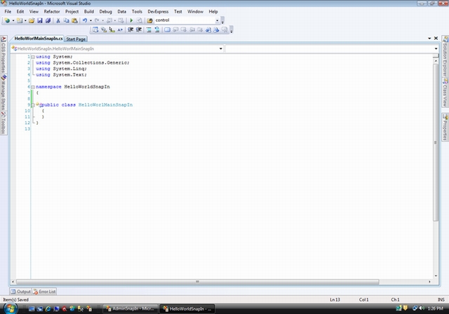
Task: Click the Open File folder icon
Action: click(x=32, y=20)
